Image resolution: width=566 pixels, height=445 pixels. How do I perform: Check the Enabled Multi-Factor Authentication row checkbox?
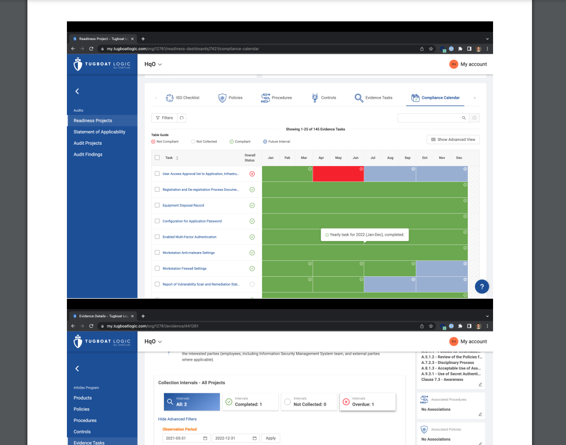(x=157, y=237)
